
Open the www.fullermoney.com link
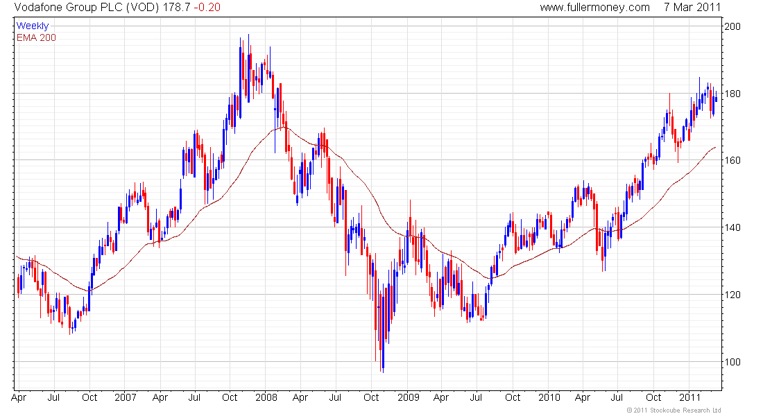coord(594,7)
